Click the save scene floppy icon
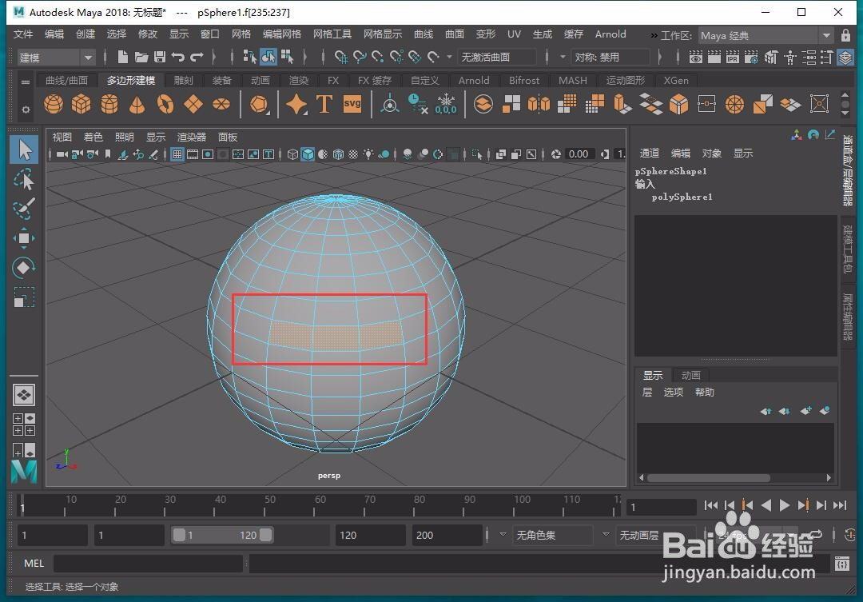 click(x=160, y=57)
